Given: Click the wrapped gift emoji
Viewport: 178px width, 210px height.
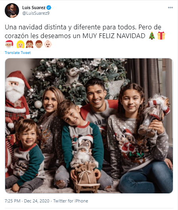Looking at the screenshot, I should point(161,36).
